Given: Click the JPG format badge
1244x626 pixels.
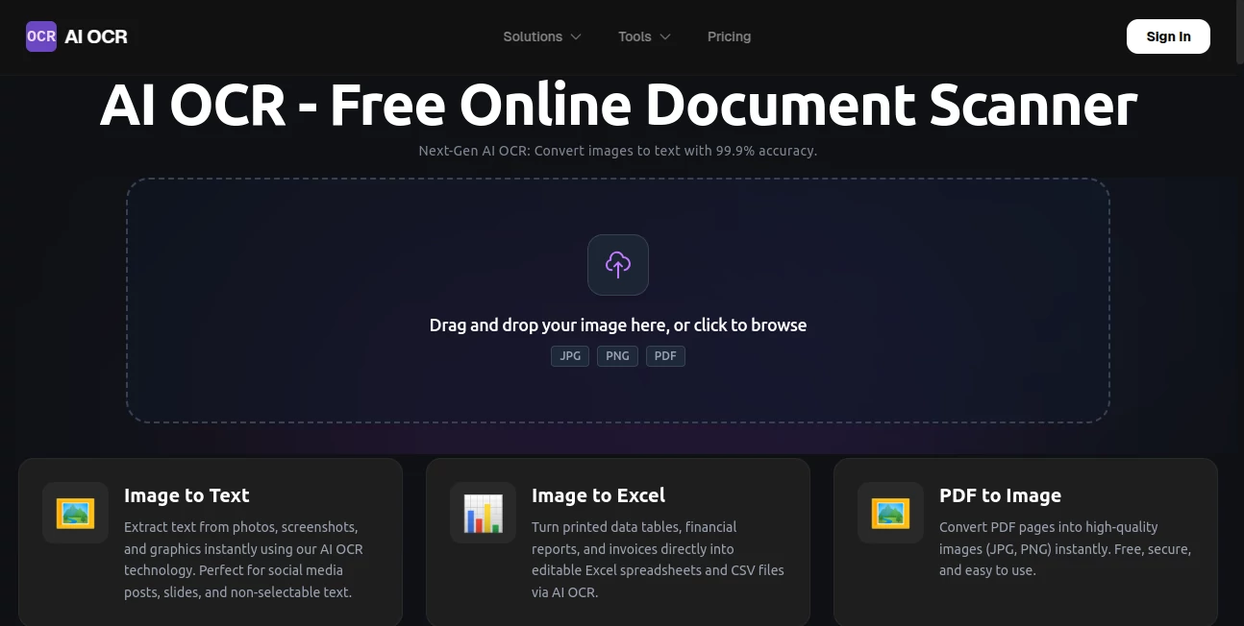Looking at the screenshot, I should (569, 355).
